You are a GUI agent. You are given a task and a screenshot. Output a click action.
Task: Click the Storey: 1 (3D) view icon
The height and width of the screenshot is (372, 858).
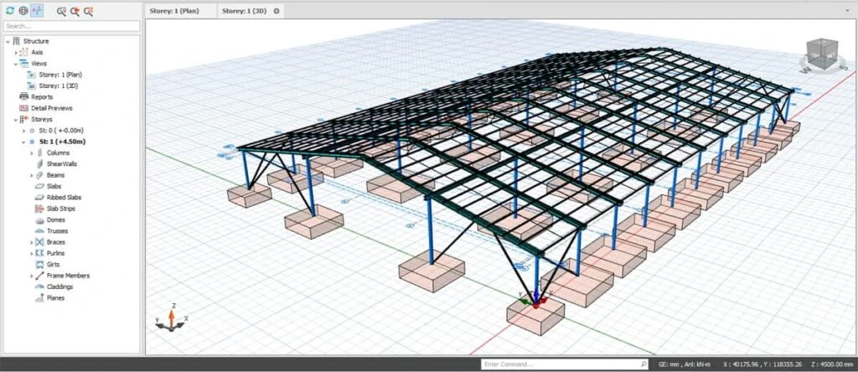click(32, 86)
